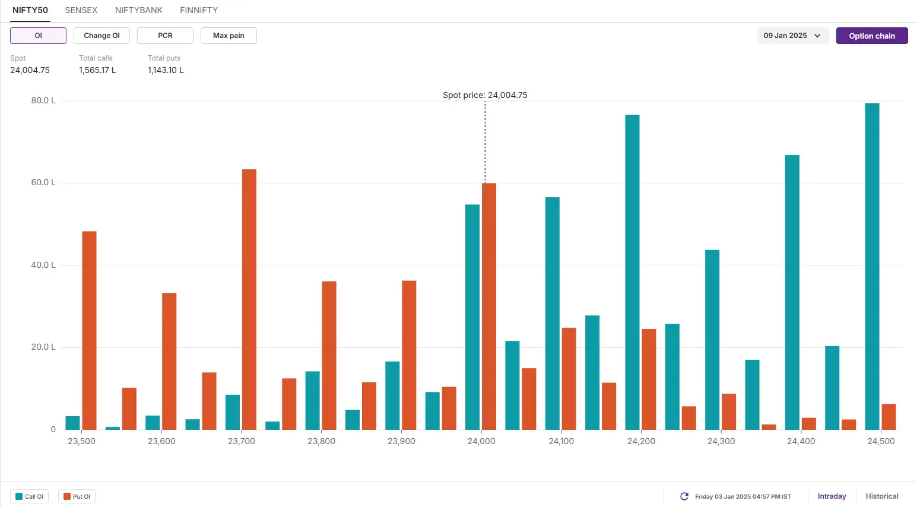917x507 pixels.
Task: Click the 23,700 strike axis label
Action: 242,441
